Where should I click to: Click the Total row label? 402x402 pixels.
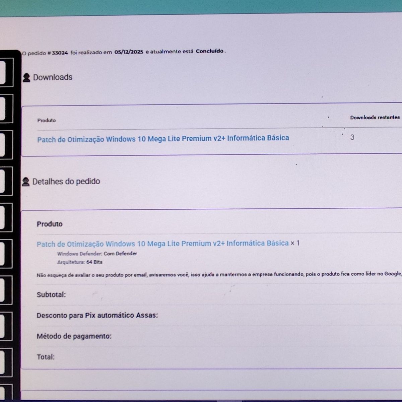point(46,357)
